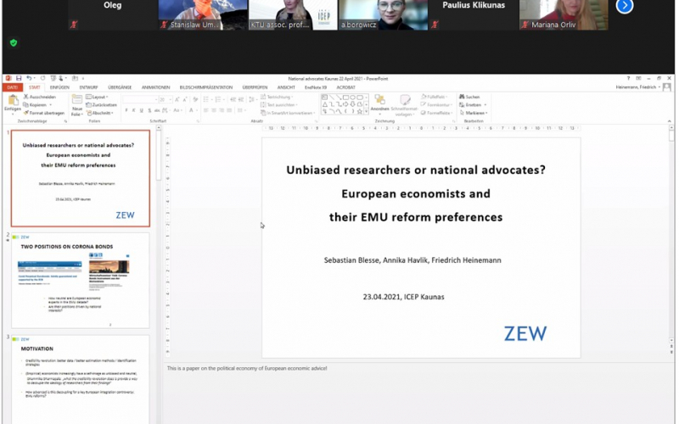Toggle text shadow (S) formatting
The image size is (679, 424).
pyautogui.click(x=149, y=111)
